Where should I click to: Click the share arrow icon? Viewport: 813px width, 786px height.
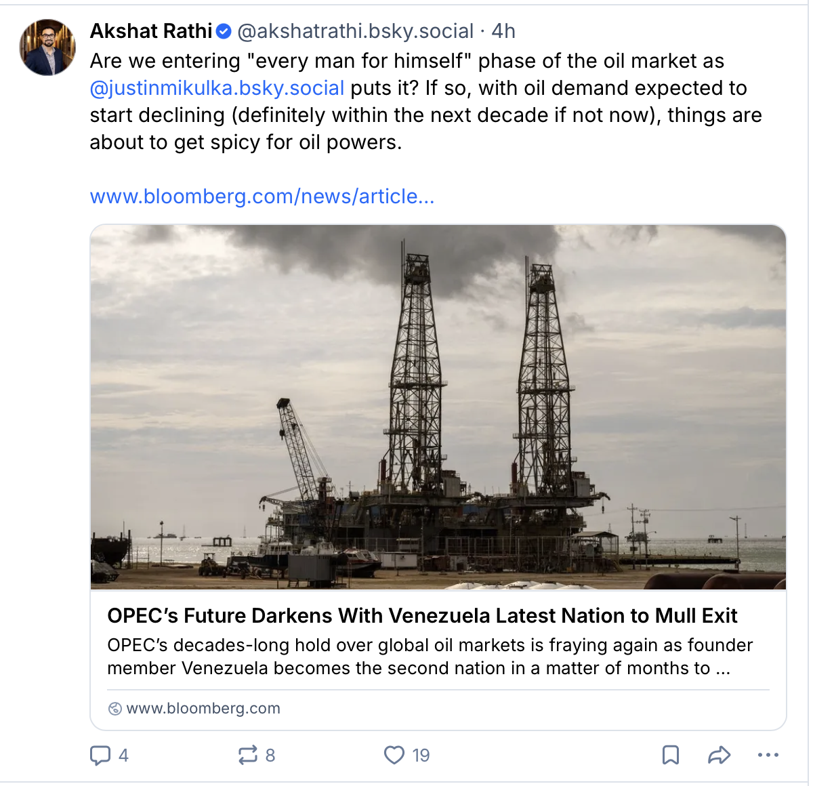(720, 755)
